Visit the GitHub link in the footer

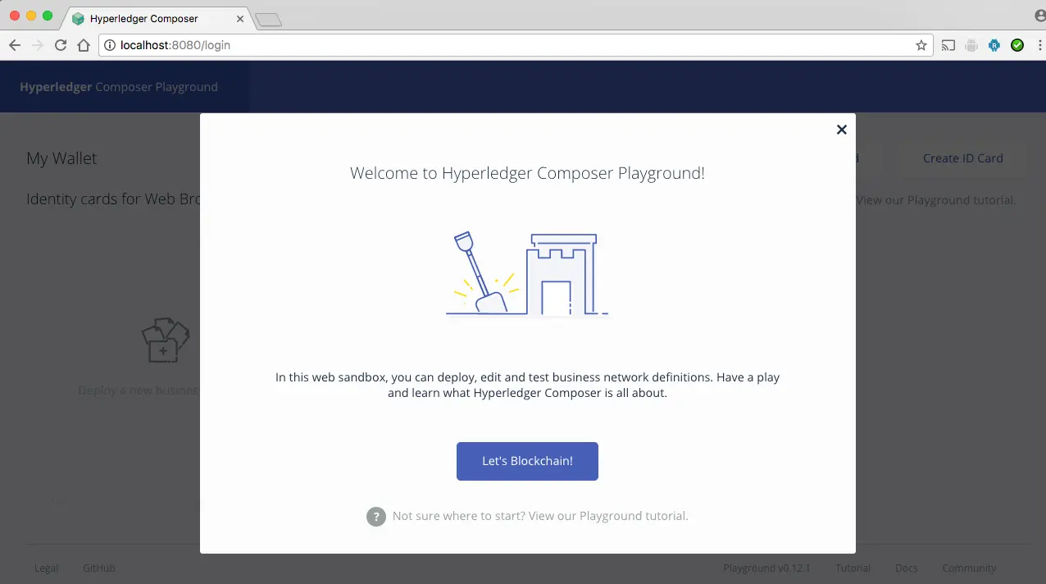pos(98,568)
